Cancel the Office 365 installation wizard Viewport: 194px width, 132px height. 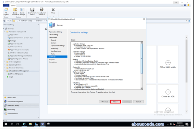138,102
